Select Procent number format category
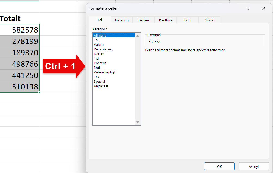273x173 pixels. click(x=100, y=63)
